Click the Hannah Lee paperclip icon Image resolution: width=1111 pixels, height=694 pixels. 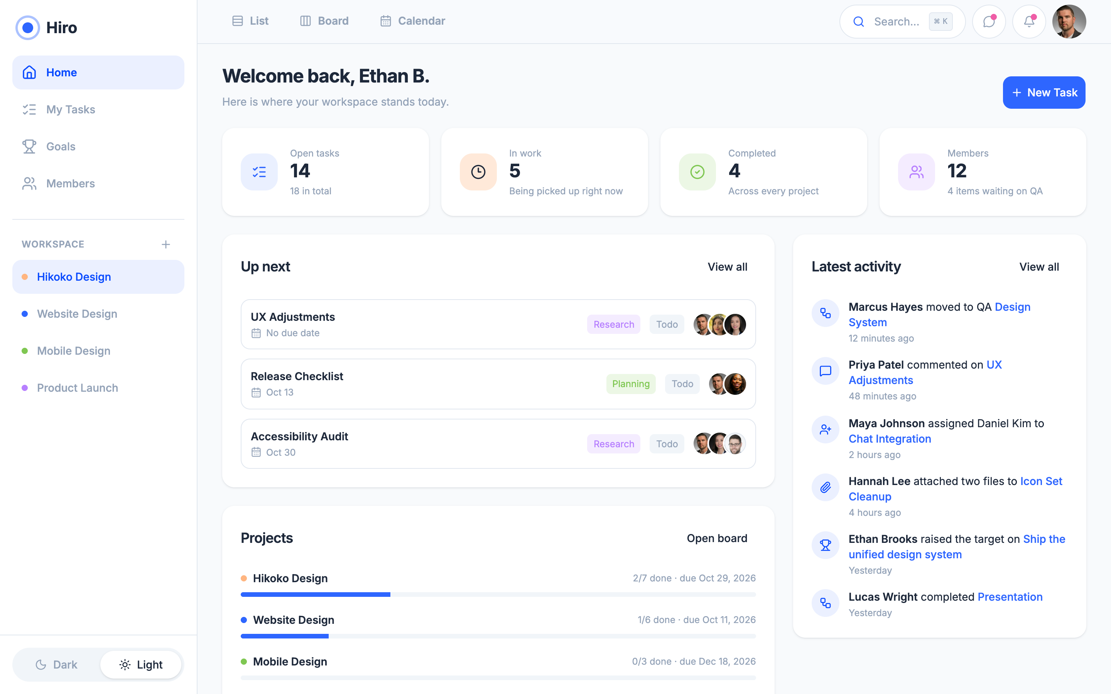(826, 487)
